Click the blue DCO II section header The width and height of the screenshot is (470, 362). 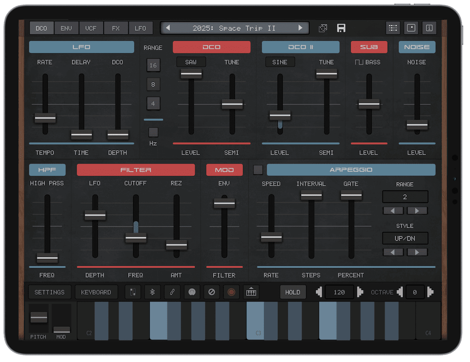[300, 47]
